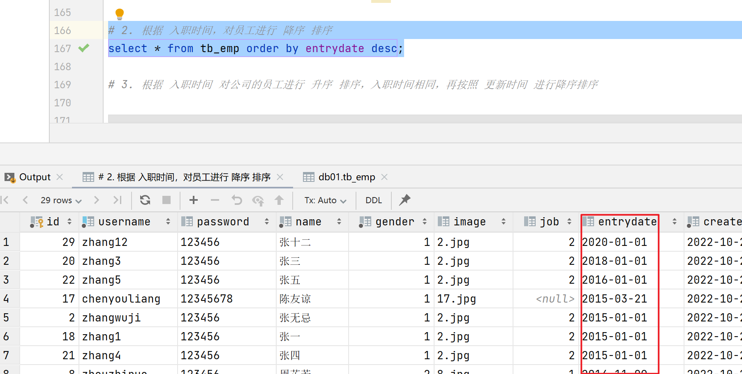742x374 pixels.
Task: Select the zhang4 username cell
Action: point(128,356)
